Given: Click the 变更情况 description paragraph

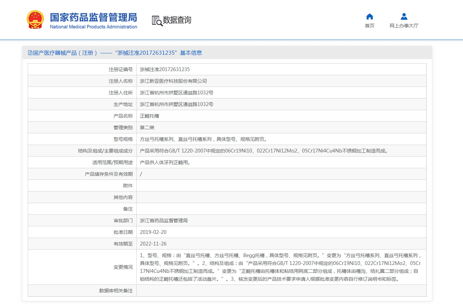Looking at the screenshot, I should point(281,267).
